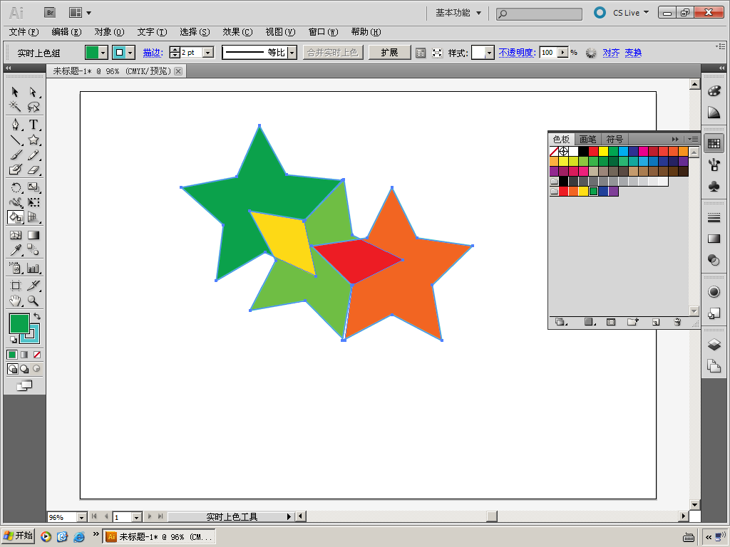Open the zoom level dropdown at 96%
Image resolution: width=730 pixels, height=547 pixels.
[x=81, y=517]
